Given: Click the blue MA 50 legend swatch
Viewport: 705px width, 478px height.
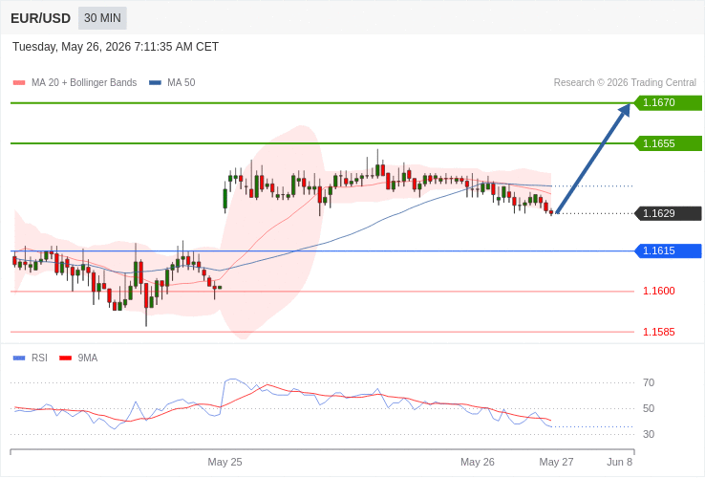Looking at the screenshot, I should coord(155,83).
